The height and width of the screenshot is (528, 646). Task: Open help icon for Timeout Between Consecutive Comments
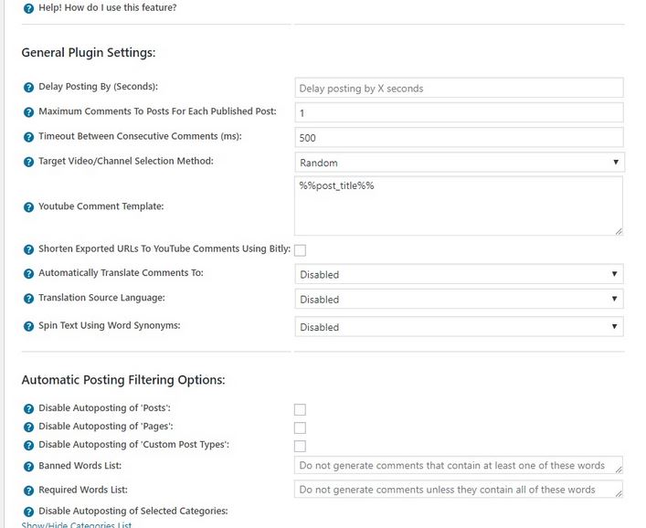28,137
